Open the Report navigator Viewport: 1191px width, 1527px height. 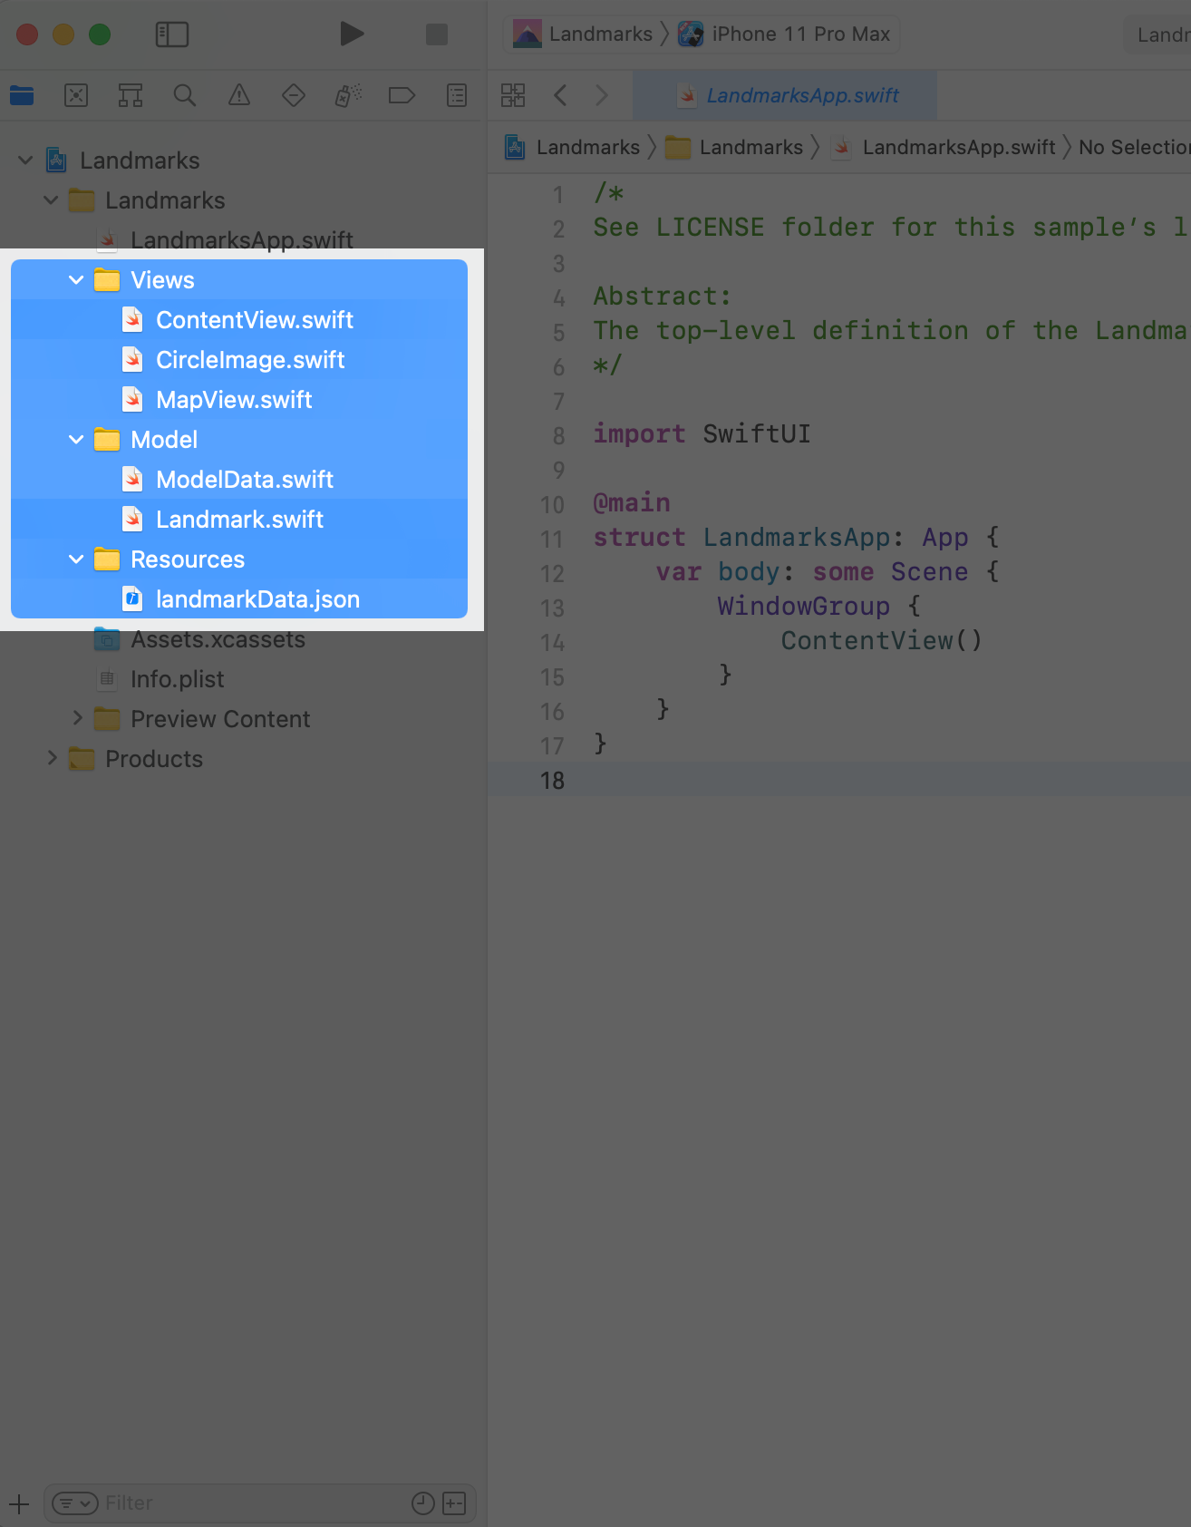pyautogui.click(x=457, y=95)
